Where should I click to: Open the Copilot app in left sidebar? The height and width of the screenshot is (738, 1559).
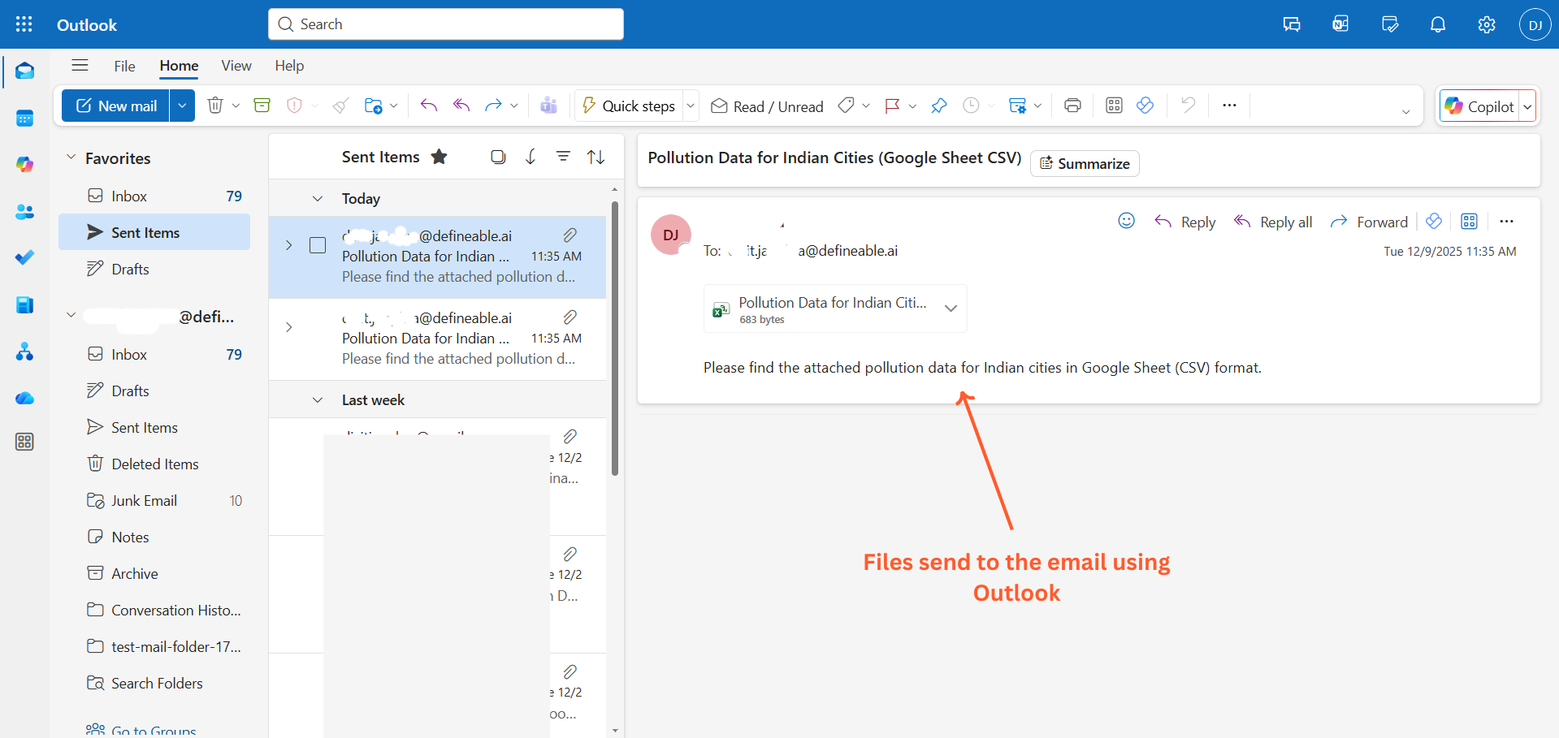coord(24,165)
